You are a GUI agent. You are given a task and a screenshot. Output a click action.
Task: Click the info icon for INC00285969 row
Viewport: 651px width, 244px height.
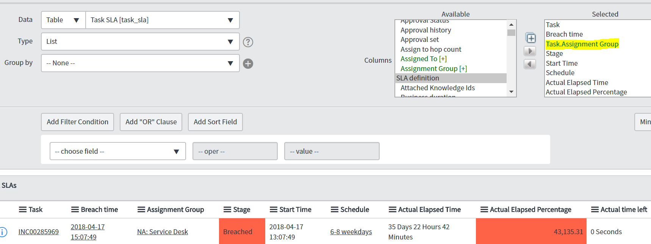(3, 232)
